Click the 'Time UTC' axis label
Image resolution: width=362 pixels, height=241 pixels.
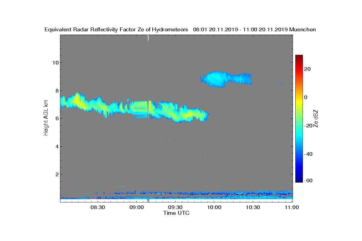[176, 213]
